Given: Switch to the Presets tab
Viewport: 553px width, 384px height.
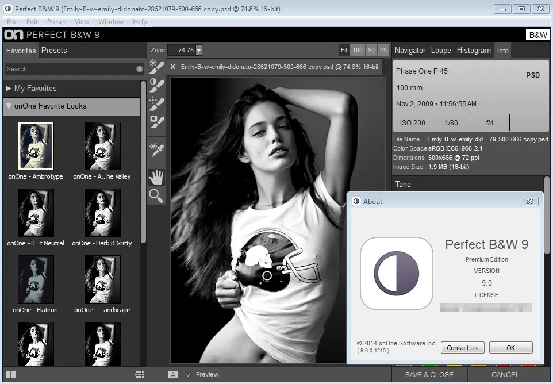Looking at the screenshot, I should pyautogui.click(x=54, y=51).
